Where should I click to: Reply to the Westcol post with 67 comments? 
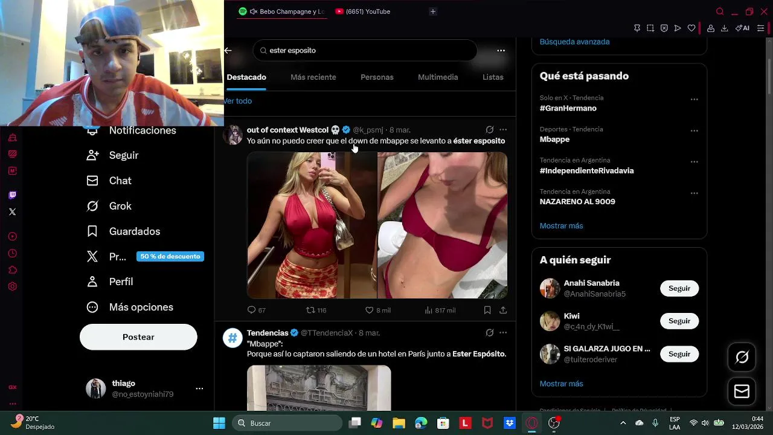(257, 310)
